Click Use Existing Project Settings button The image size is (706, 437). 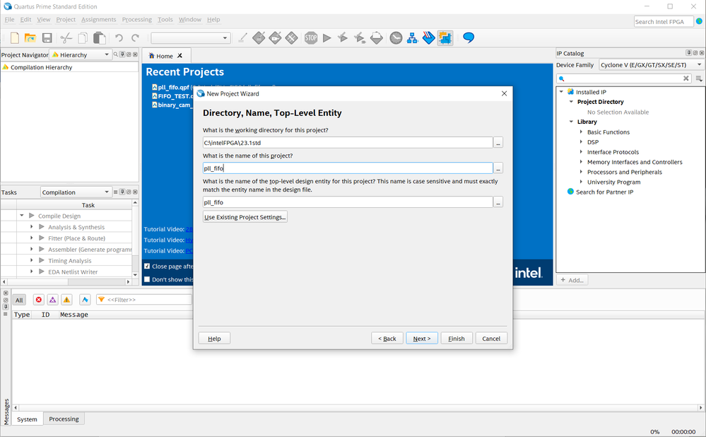pyautogui.click(x=245, y=217)
